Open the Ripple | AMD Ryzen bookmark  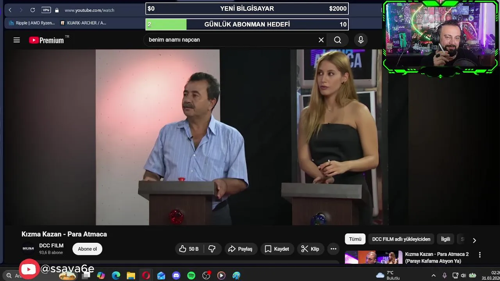tap(32, 23)
